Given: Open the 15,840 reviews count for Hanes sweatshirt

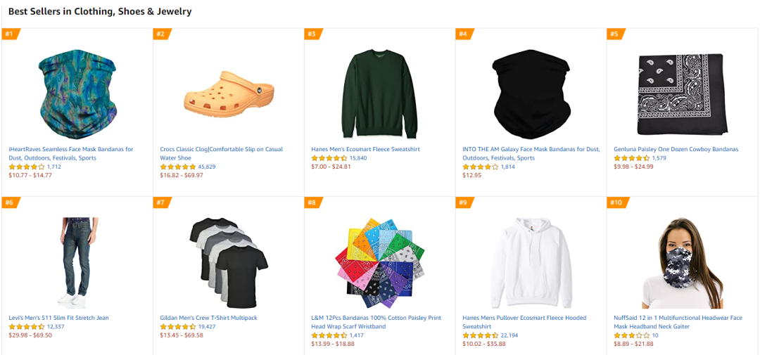Looking at the screenshot, I should click(x=358, y=158).
